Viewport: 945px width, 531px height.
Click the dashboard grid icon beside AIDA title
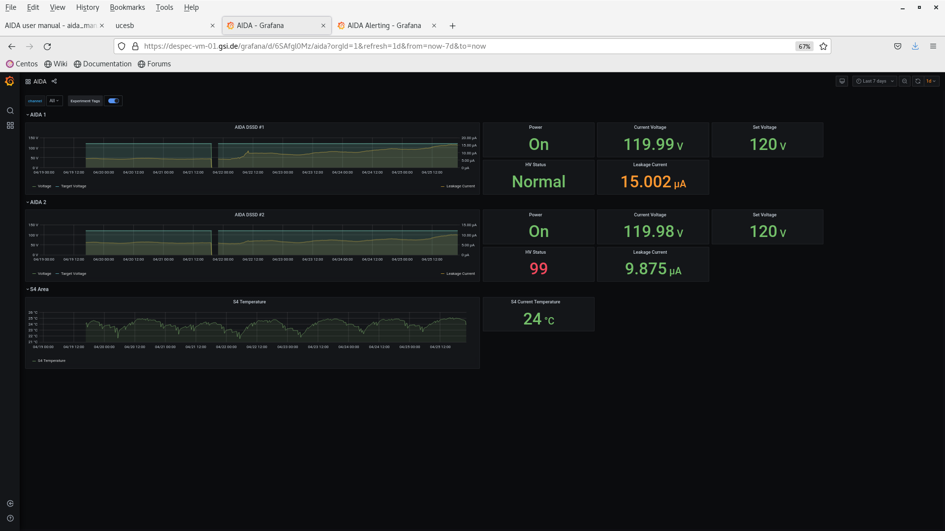tap(28, 82)
